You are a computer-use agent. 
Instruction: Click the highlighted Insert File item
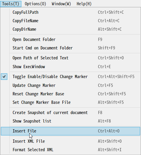(70, 131)
